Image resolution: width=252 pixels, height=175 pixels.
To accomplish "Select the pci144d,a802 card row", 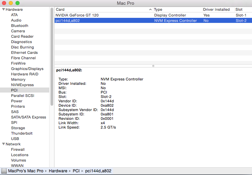I will coord(153,21).
